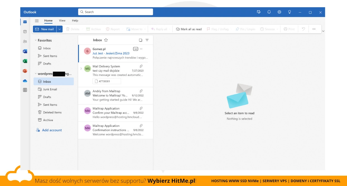Click the Undo arrow in the ribbon
The width and height of the screenshot is (347, 186).
(x=303, y=29)
